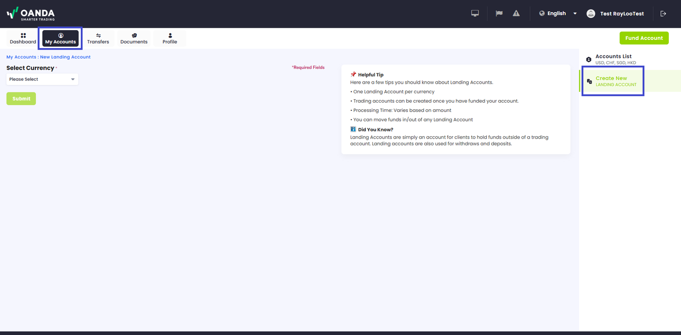
Task: Click the Test RayLooTest username
Action: pyautogui.click(x=622, y=14)
